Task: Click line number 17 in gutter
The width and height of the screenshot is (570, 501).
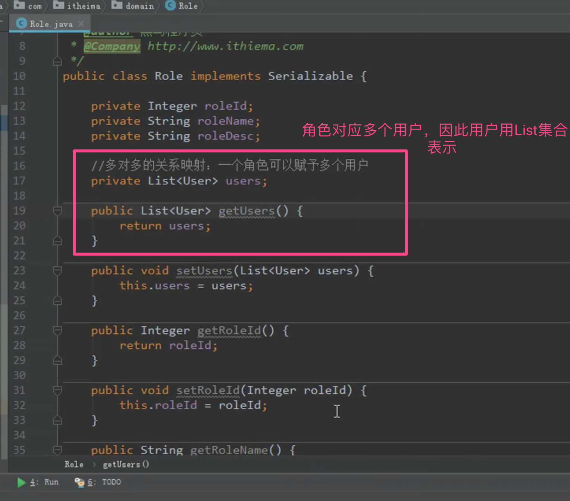Action: 19,181
